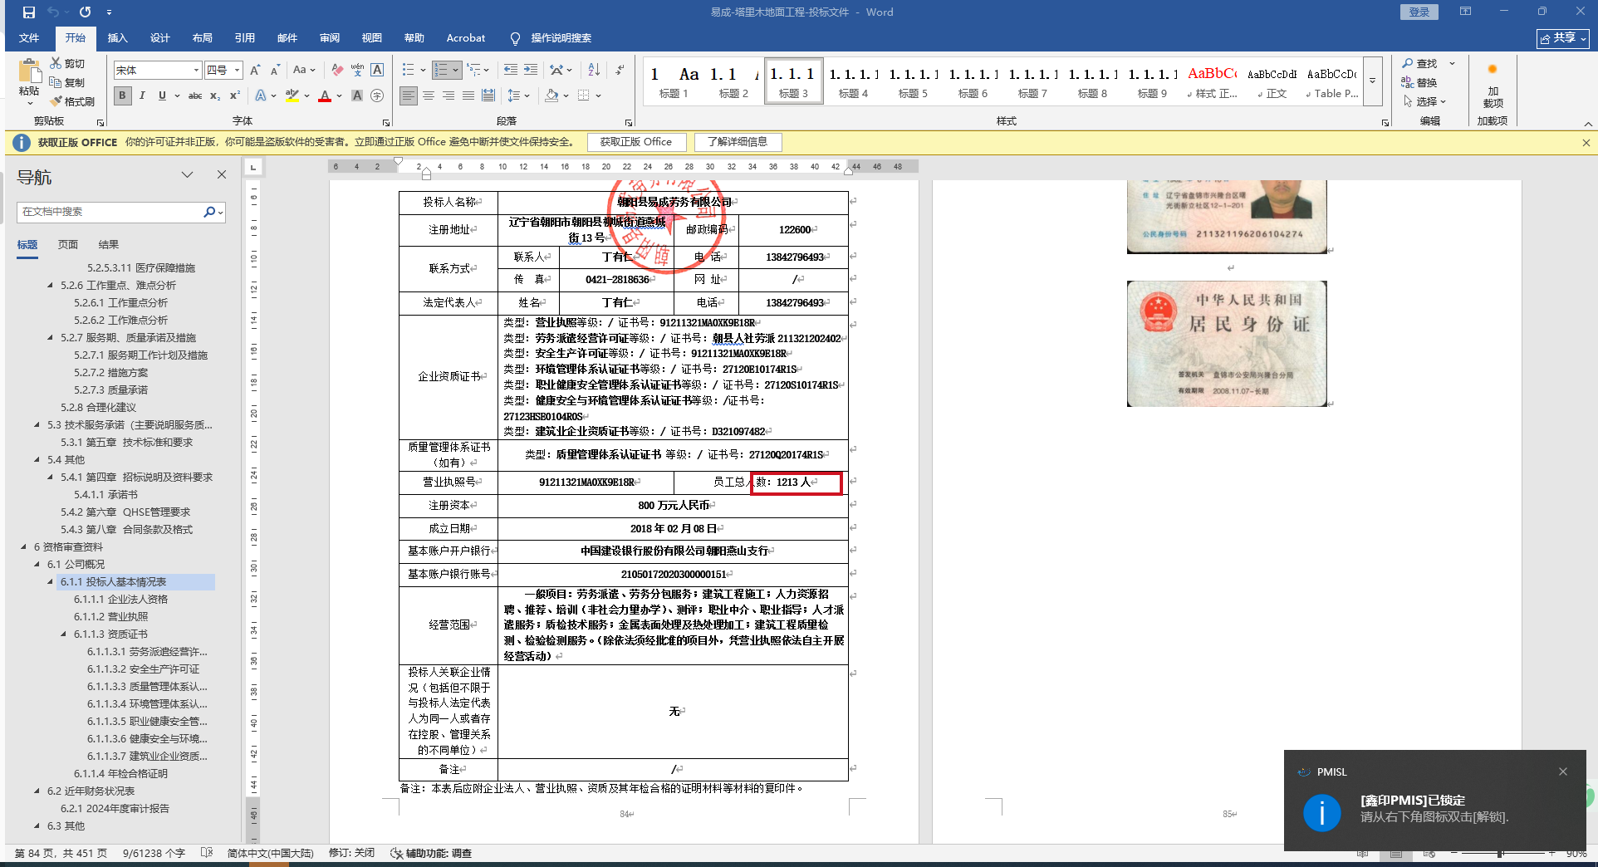Toggle show/hide paragraph marks
1598x867 pixels.
point(620,70)
